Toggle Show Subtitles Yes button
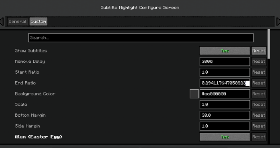The height and width of the screenshot is (148, 280). point(225,51)
